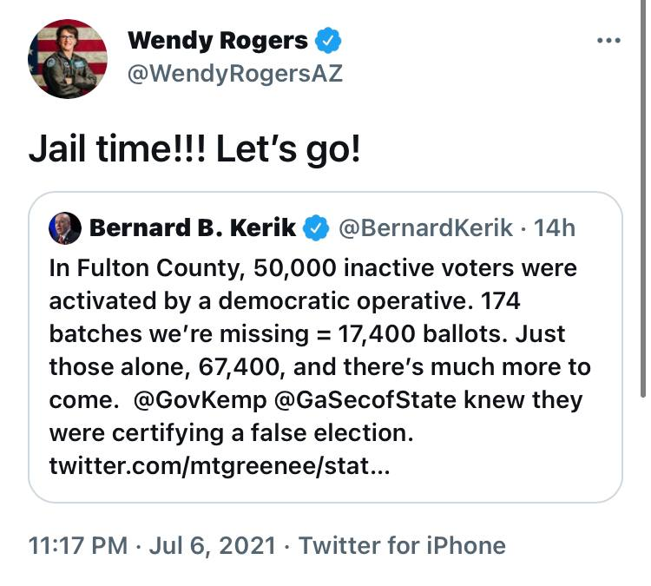This screenshot has width=651, height=586.
Task: Click Bernard B. Kerik's small avatar
Action: tap(66, 227)
